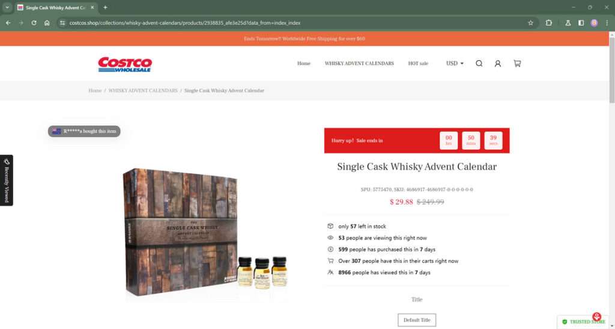Image resolution: width=615 pixels, height=329 pixels.
Task: Open the site search magnifier icon
Action: (x=479, y=64)
